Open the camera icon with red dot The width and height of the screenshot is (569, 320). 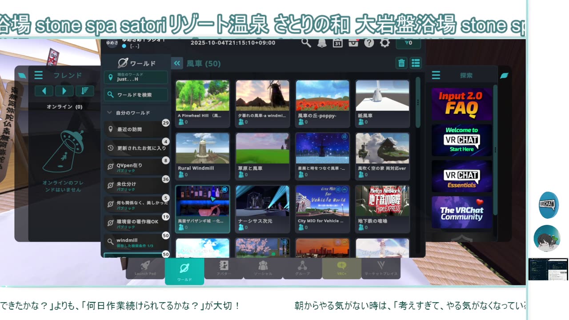coord(353,43)
